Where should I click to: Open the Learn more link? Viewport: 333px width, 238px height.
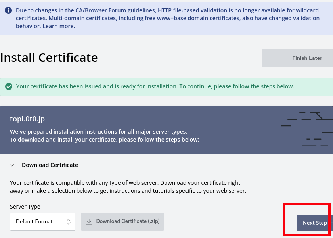pos(58,26)
